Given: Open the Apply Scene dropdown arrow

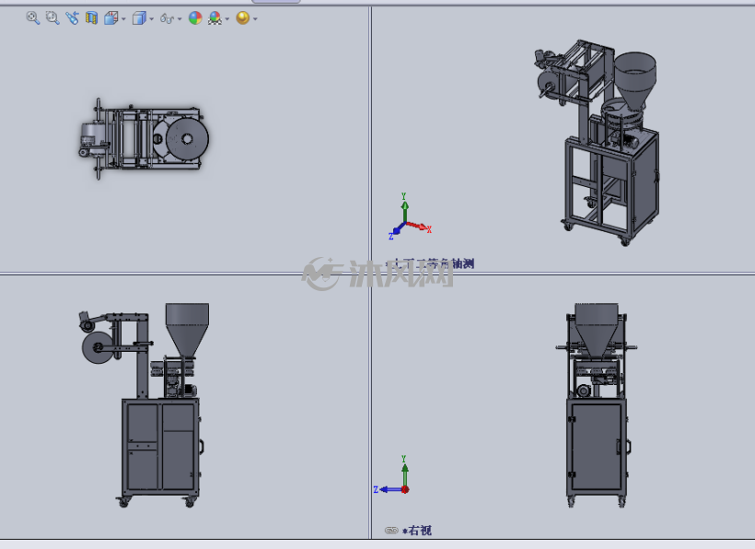Looking at the screenshot, I should [227, 19].
